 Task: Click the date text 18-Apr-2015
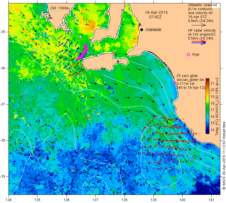(156, 12)
